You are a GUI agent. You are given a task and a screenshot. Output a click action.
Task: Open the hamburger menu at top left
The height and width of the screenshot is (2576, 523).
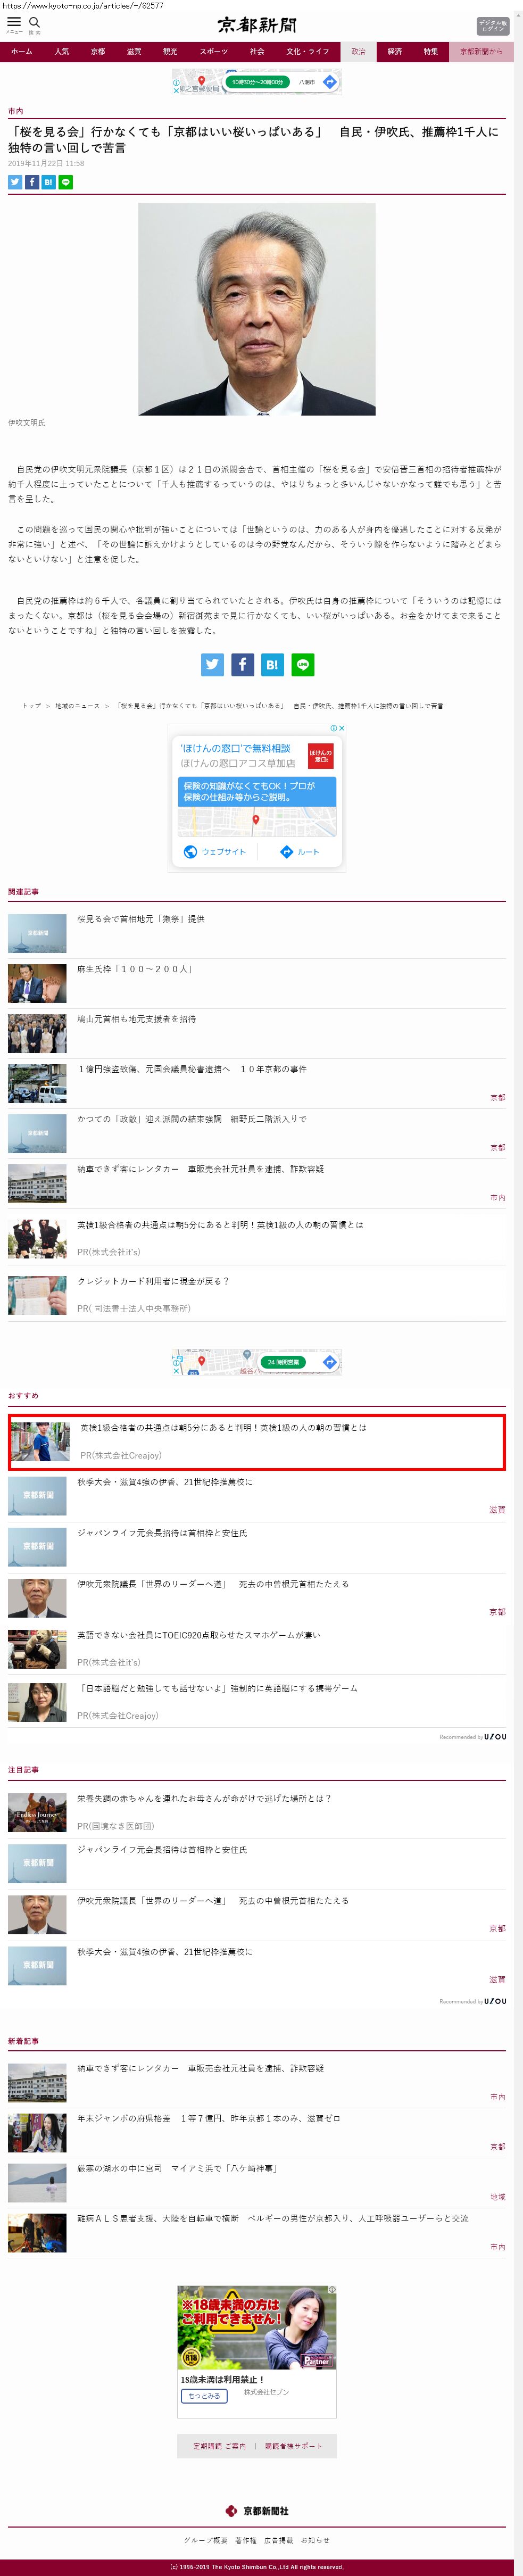click(x=14, y=23)
